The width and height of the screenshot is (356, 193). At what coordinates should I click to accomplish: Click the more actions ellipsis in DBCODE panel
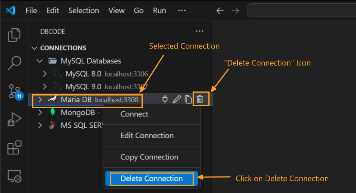click(199, 31)
